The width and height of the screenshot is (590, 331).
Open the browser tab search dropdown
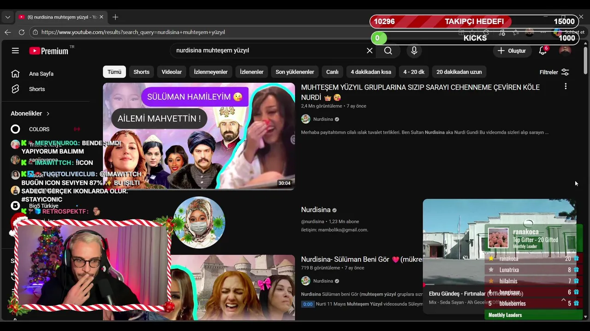click(x=7, y=17)
